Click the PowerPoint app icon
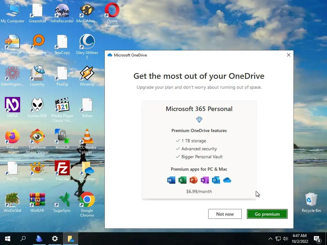This screenshot has width=327, height=245. click(193, 180)
